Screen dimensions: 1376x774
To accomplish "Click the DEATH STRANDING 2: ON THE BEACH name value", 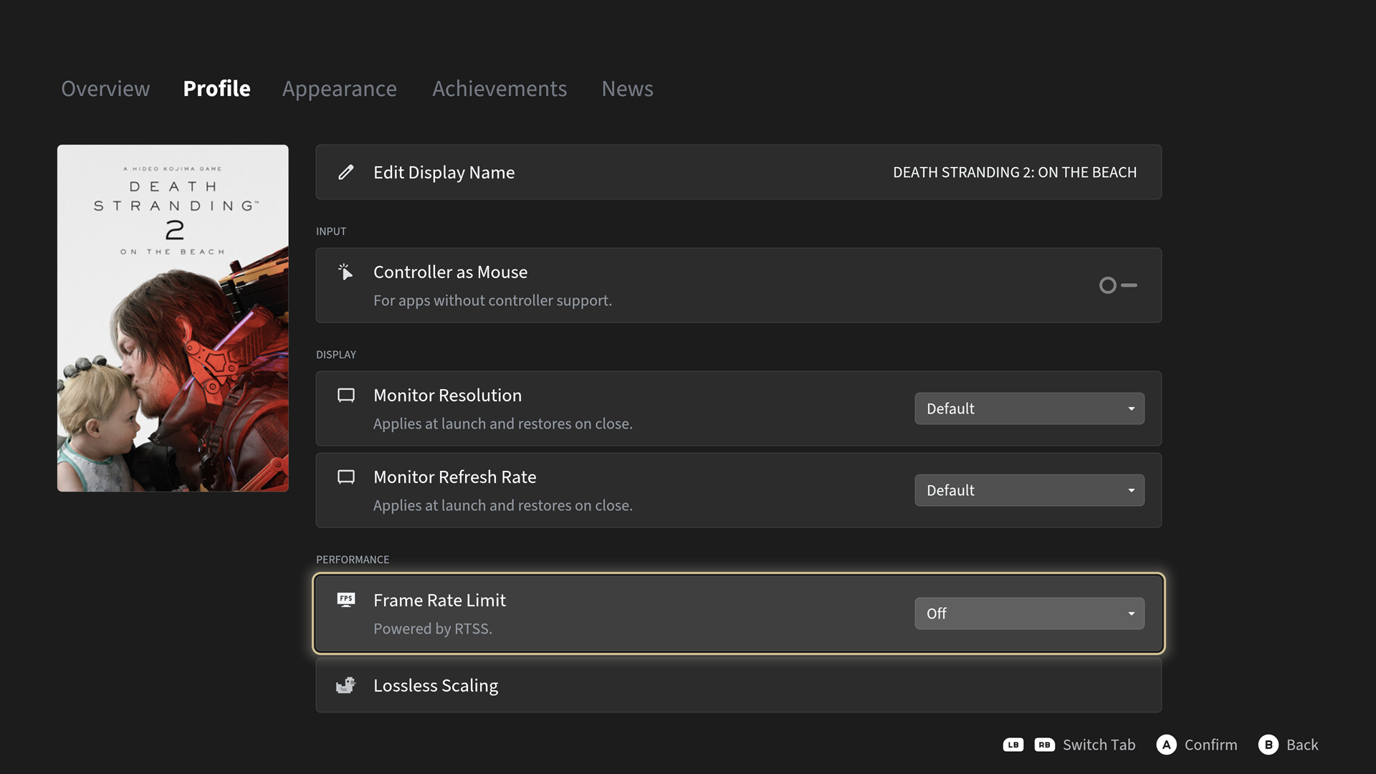I will (x=1015, y=172).
